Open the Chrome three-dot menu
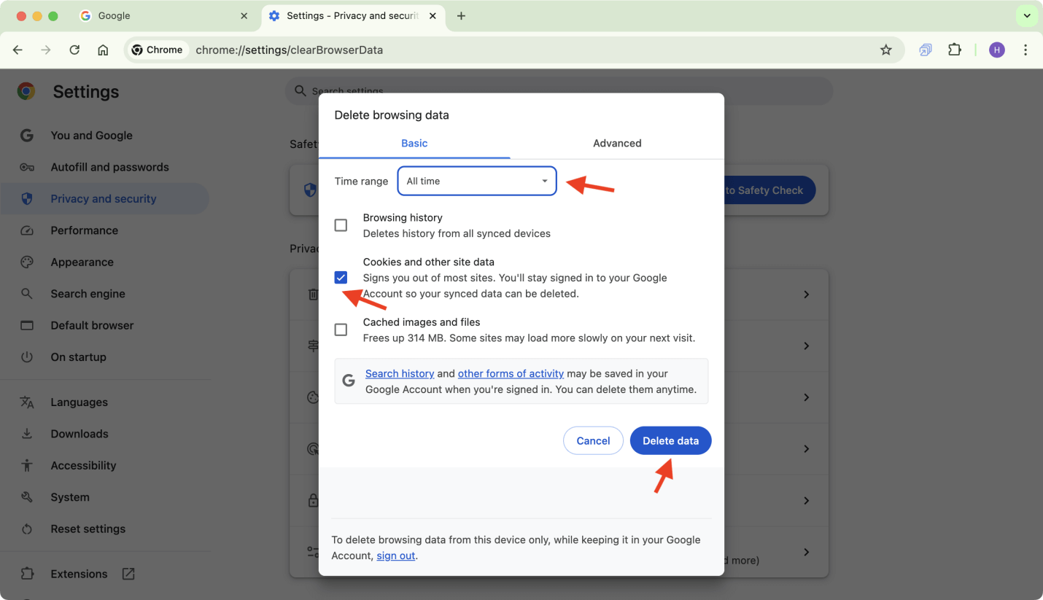The image size is (1043, 600). [x=1025, y=50]
